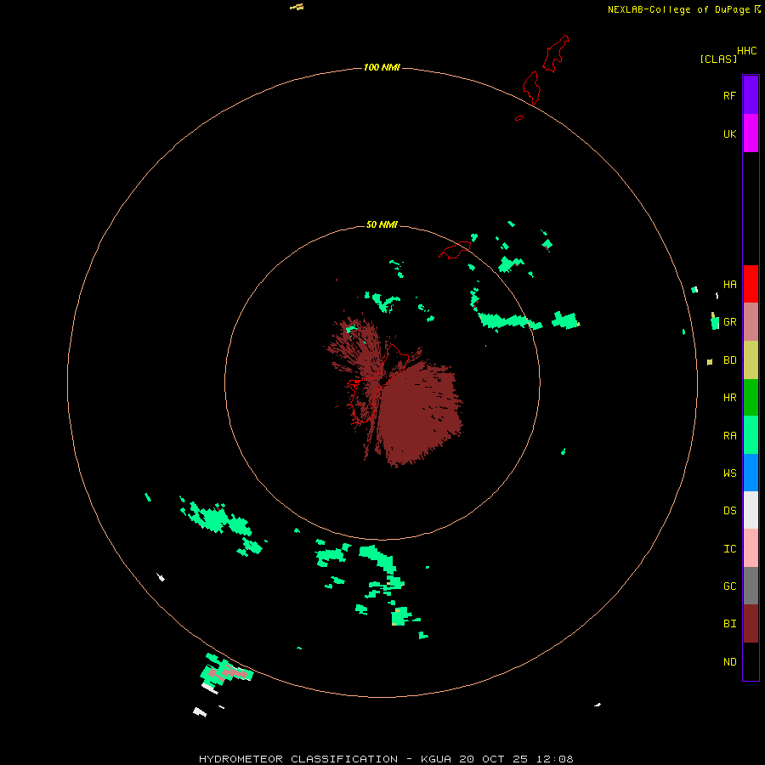Click the KGUA radar site identifier
The height and width of the screenshot is (765, 765).
(x=436, y=759)
